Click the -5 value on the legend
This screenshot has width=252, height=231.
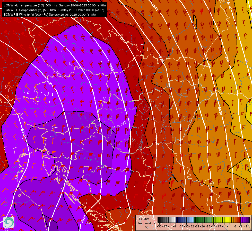240,226
